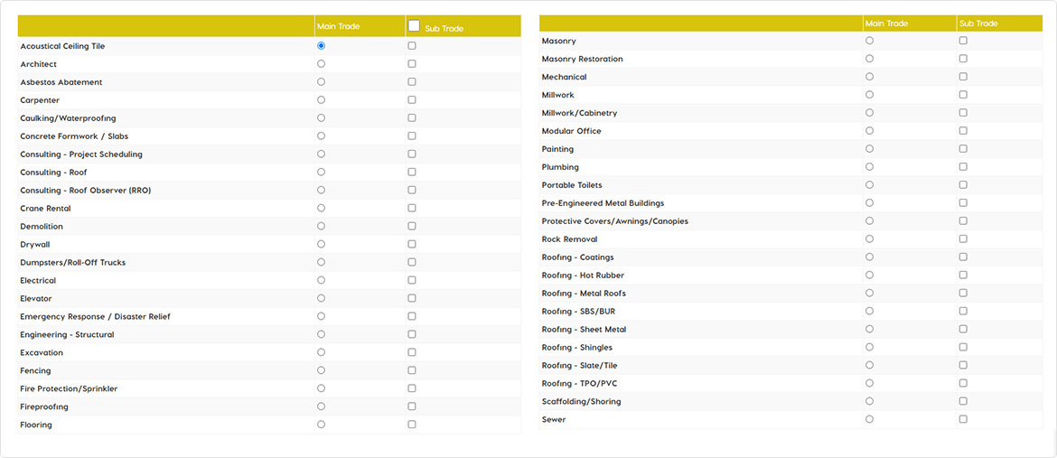Check Sub Trade for Scaffolding/Shoring
The image size is (1057, 458).
pyautogui.click(x=963, y=401)
